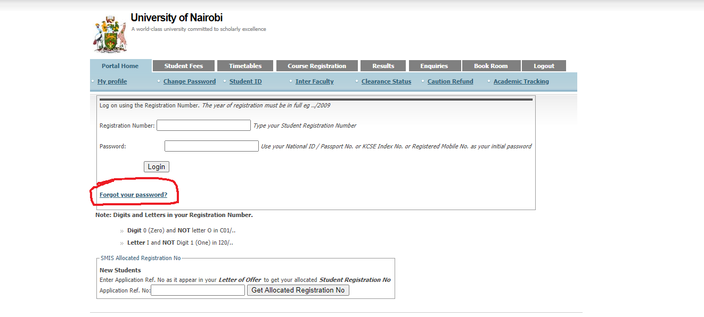
Task: Click the 'Type your Student Registration Number' hint
Action: click(x=305, y=126)
